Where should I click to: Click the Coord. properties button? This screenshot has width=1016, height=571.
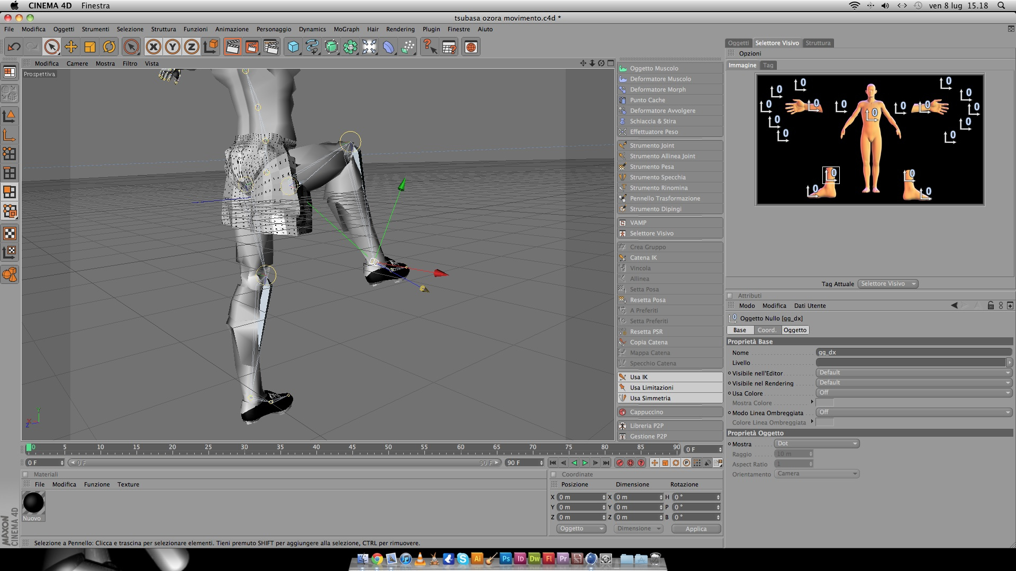pyautogui.click(x=767, y=330)
